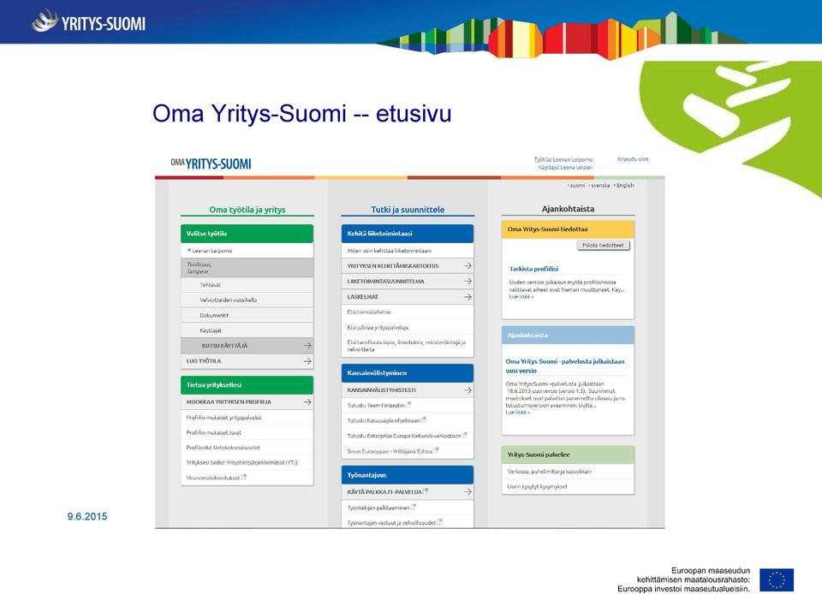Open Velvoitteiden vuosikello
822x594 pixels.
(247, 300)
